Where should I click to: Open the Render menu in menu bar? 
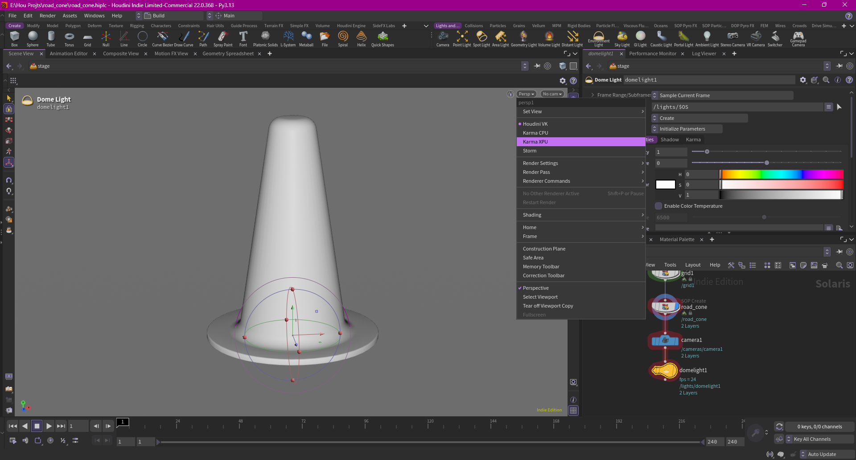(48, 16)
